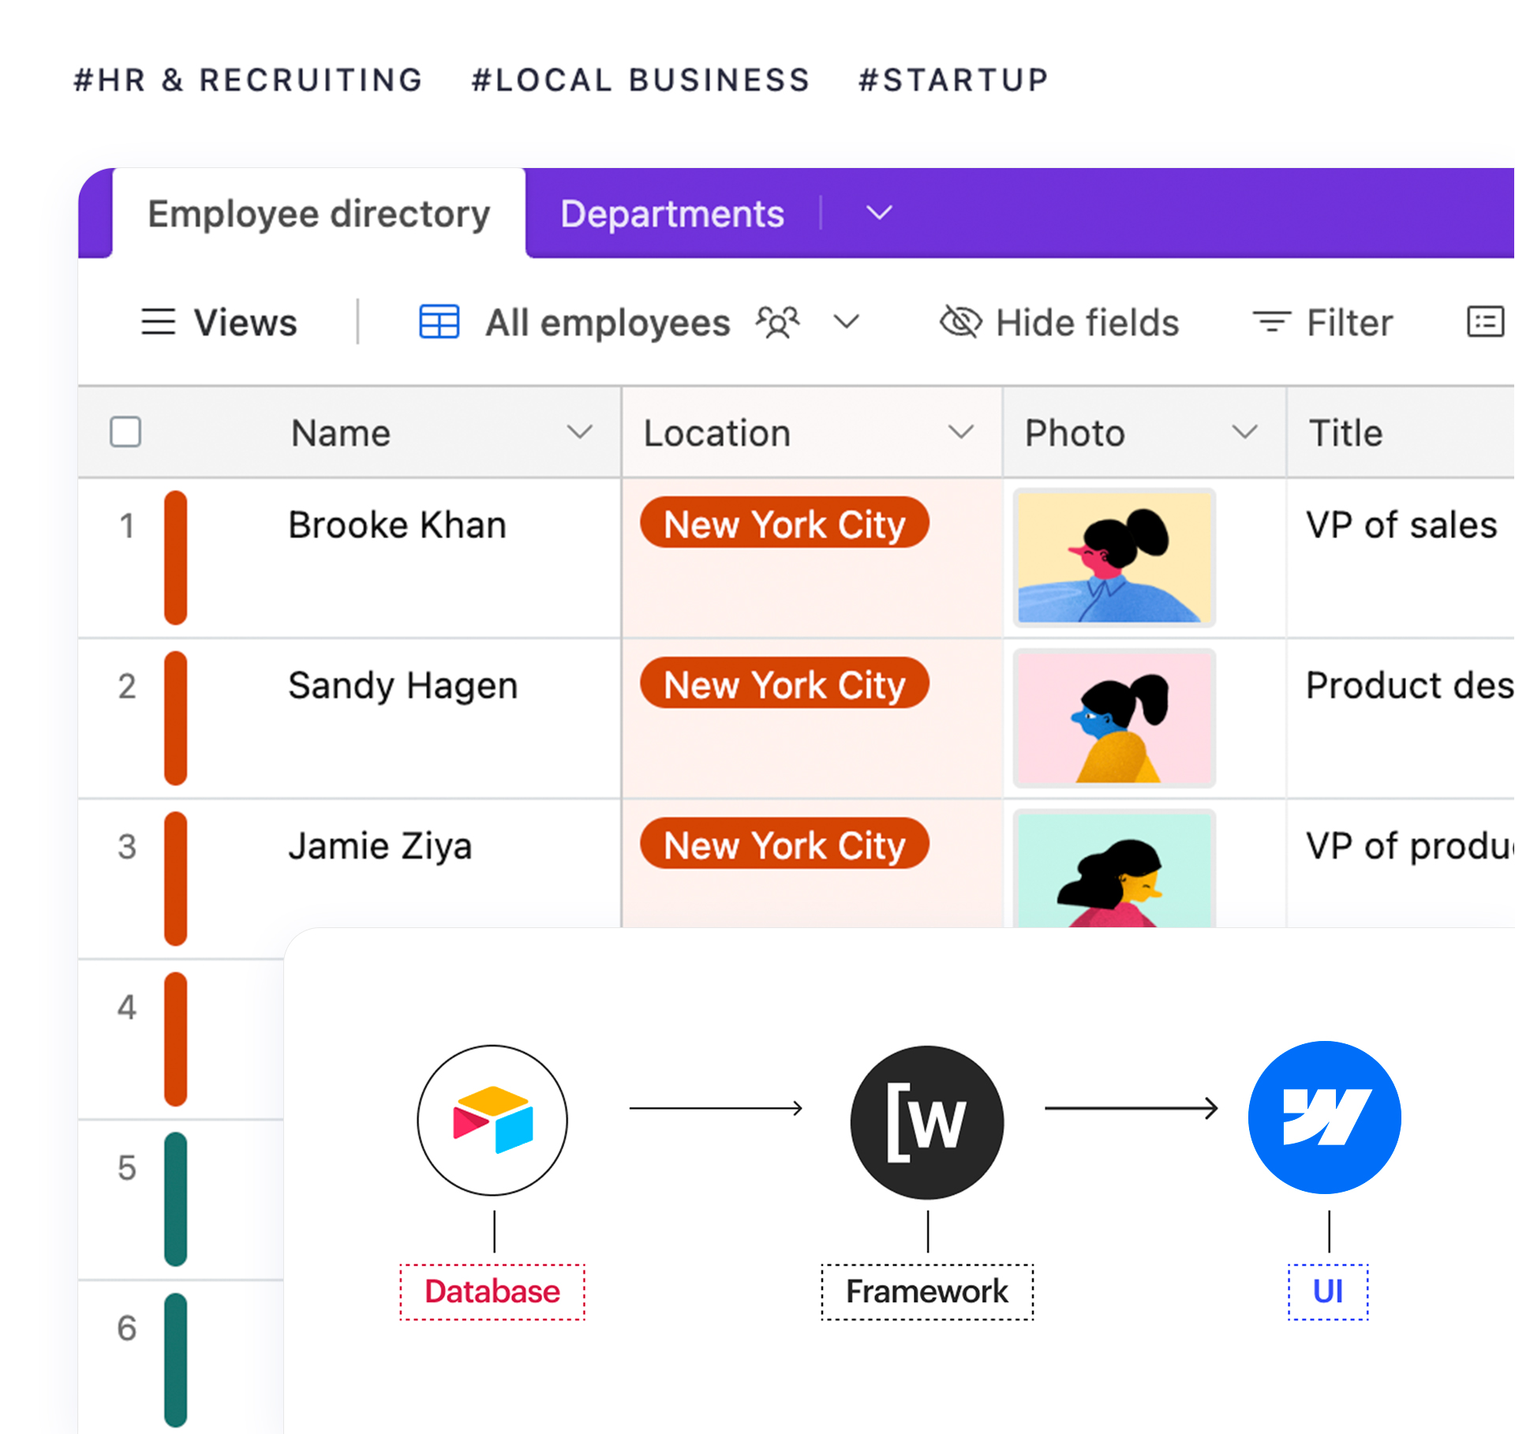Click the Airtable database logo icon
The height and width of the screenshot is (1434, 1515).
pyautogui.click(x=492, y=1120)
